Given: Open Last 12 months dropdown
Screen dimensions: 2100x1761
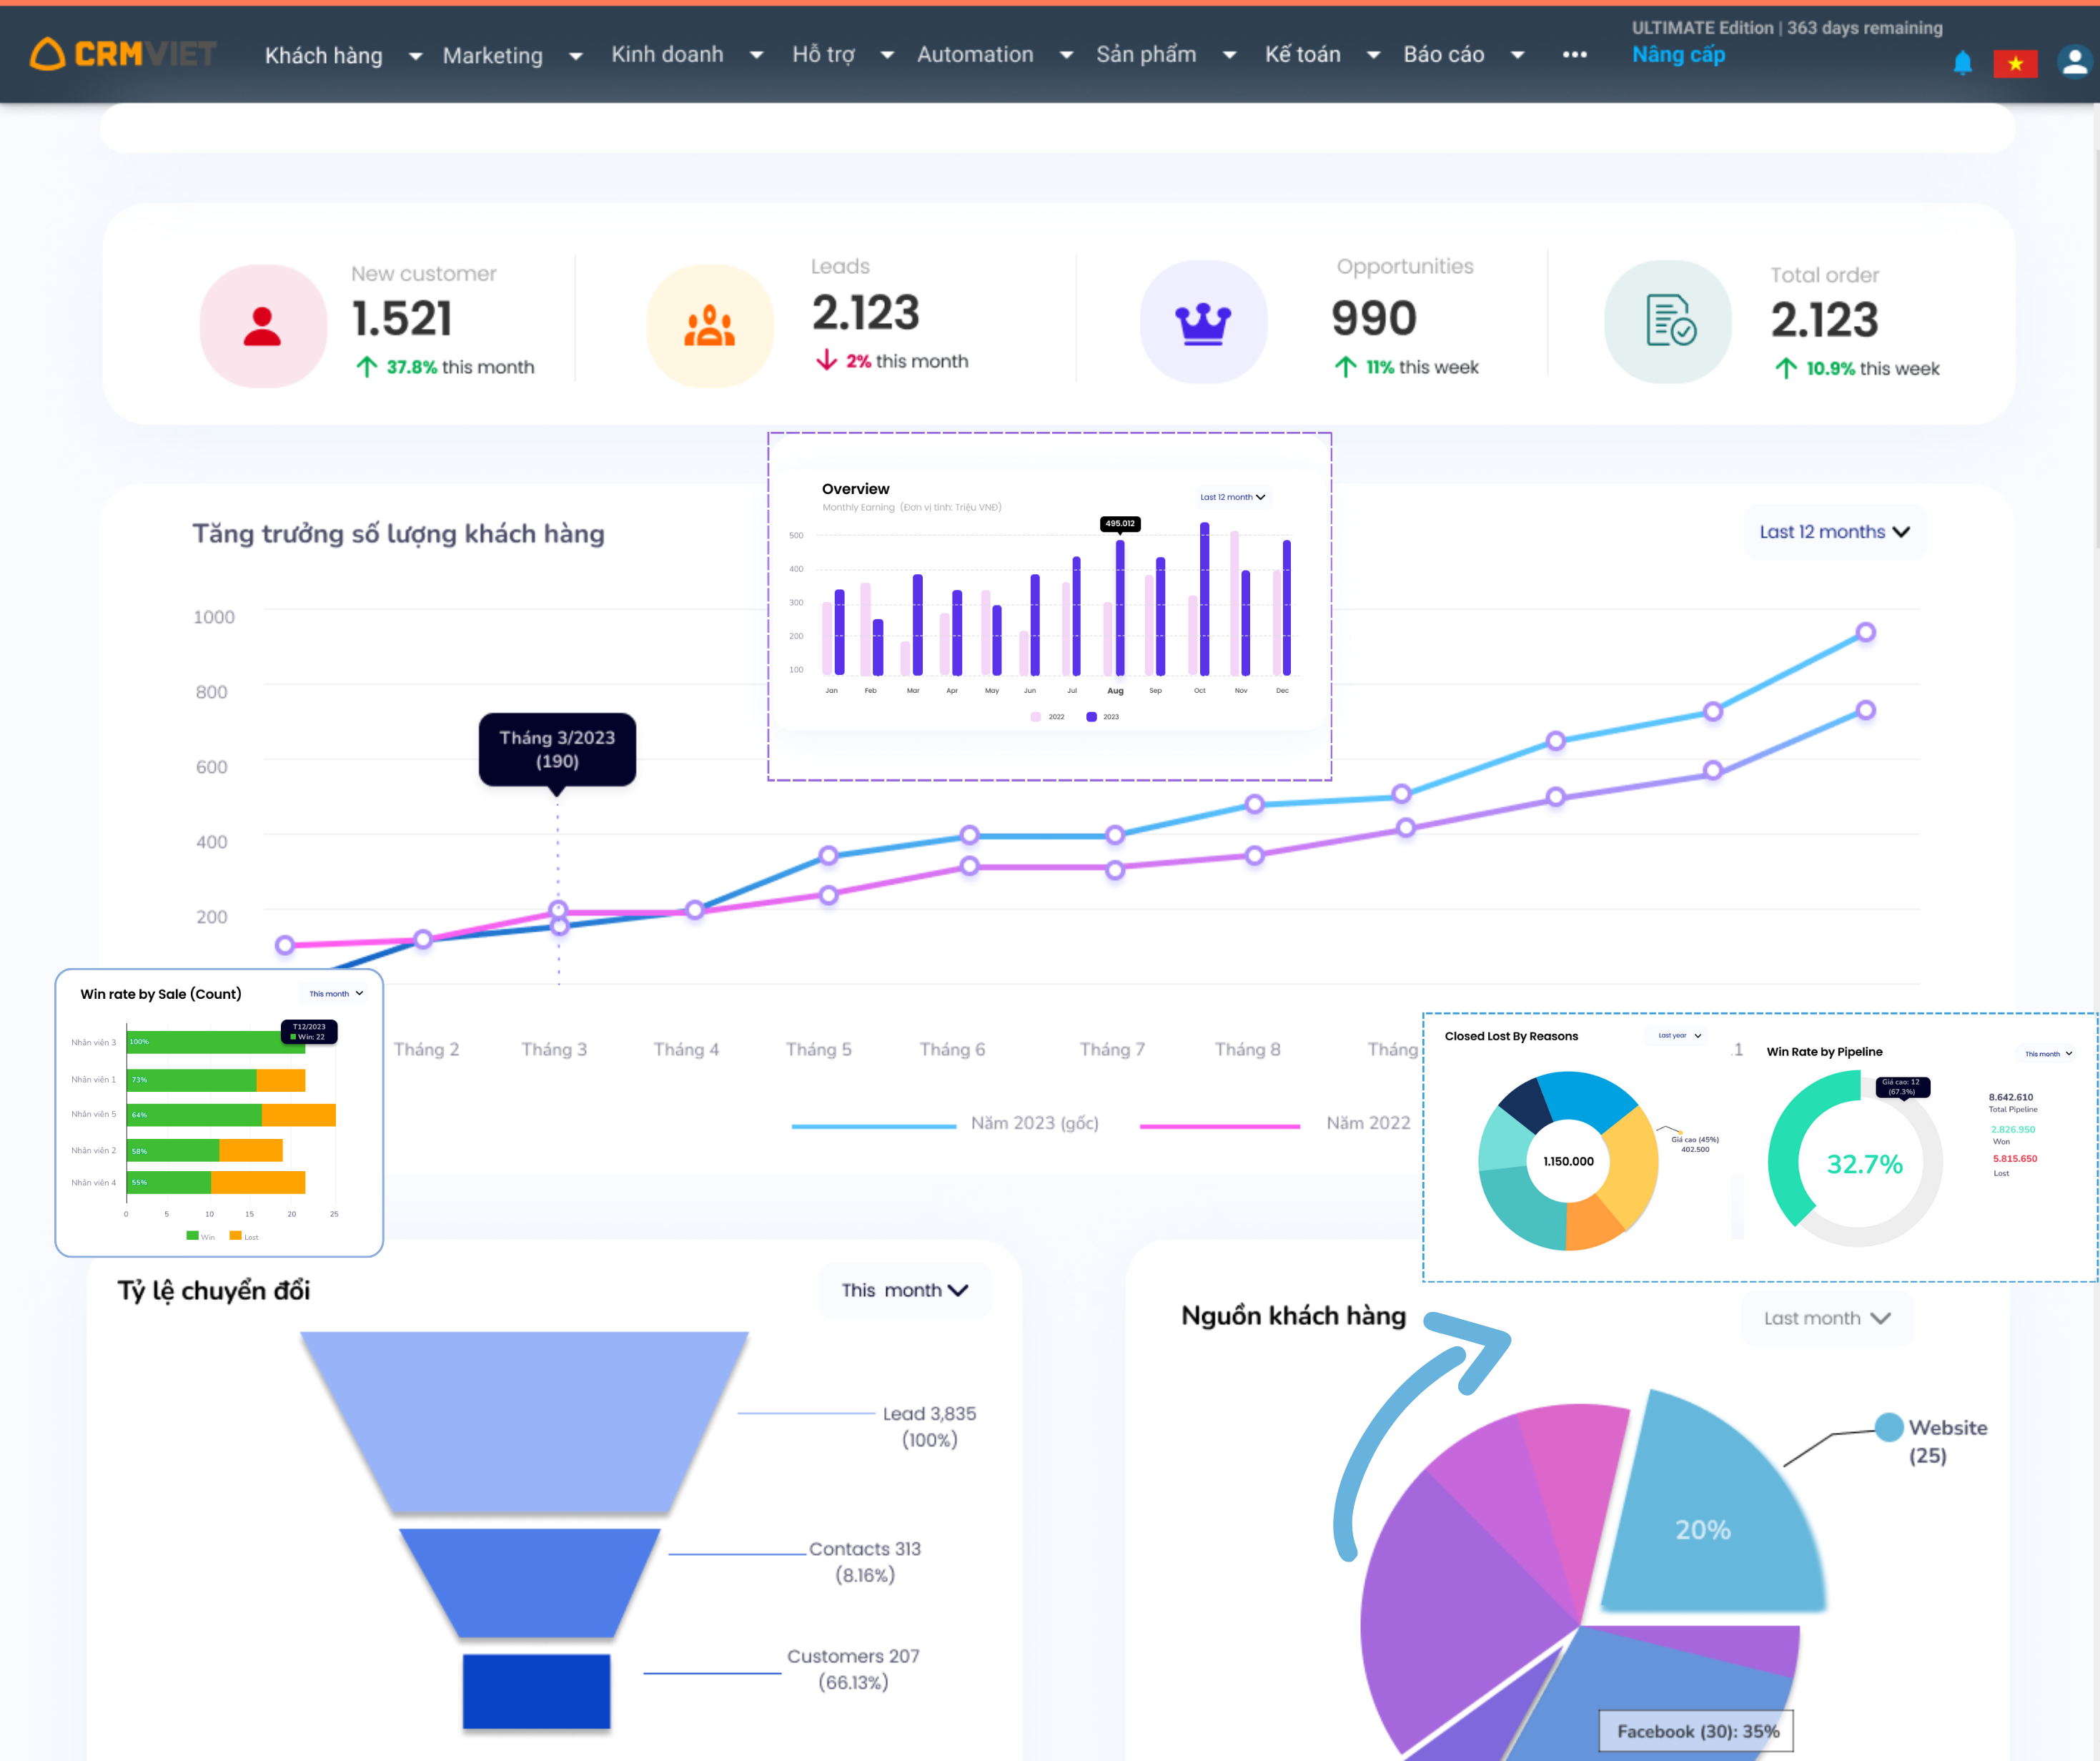Looking at the screenshot, I should [1835, 532].
